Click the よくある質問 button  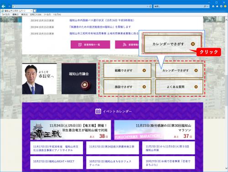(x=179, y=87)
